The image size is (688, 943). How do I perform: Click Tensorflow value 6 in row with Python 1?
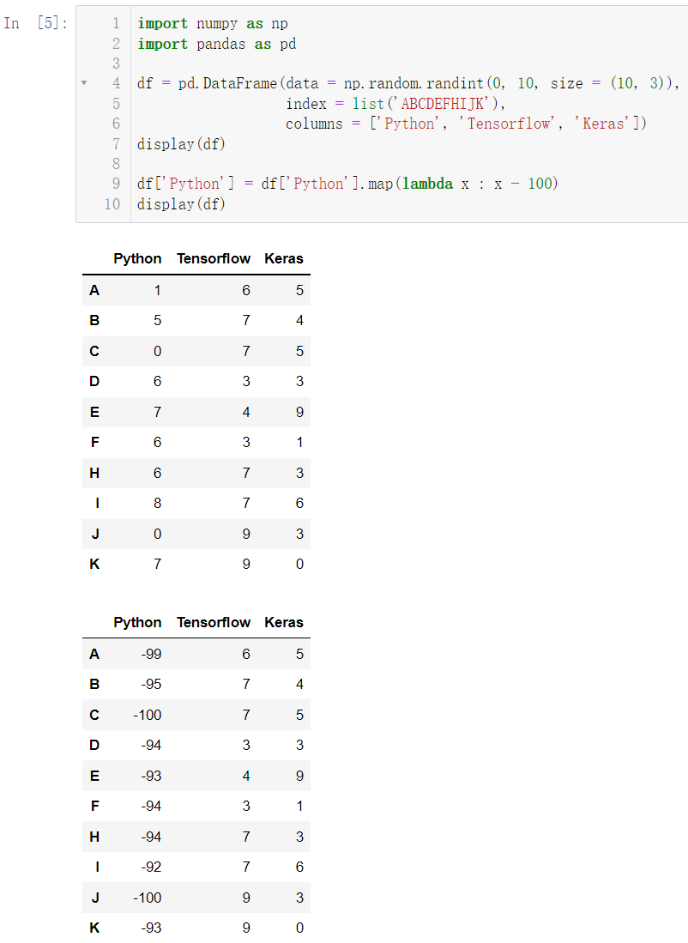tap(246, 291)
